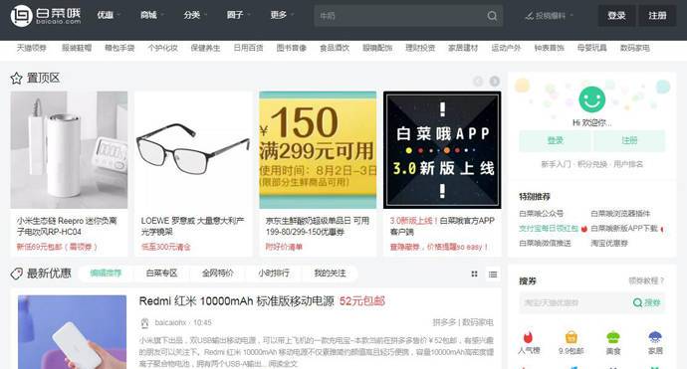Click the 白菜哦 baicaio.com logo
The height and width of the screenshot is (369, 687).
tap(46, 16)
